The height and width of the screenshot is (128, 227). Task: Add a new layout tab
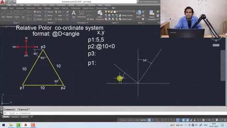point(32,117)
